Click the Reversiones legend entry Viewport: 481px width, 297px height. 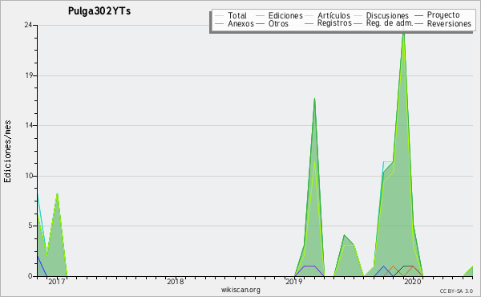(x=449, y=23)
